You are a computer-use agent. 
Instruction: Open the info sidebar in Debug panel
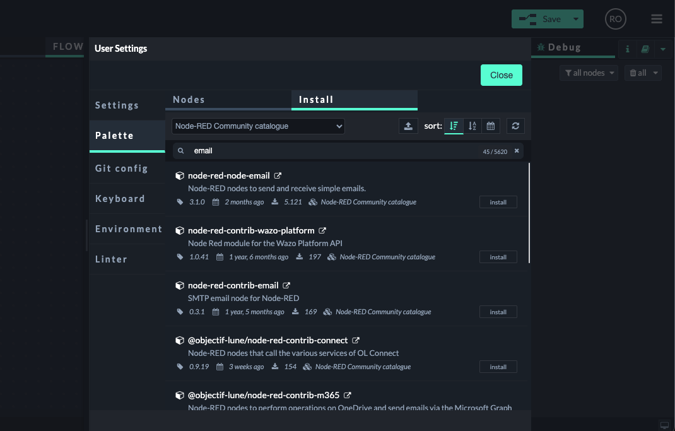click(x=627, y=49)
